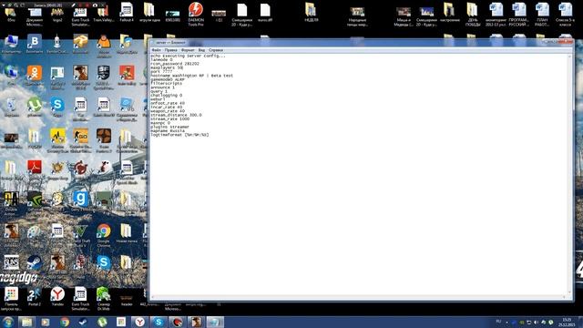Select the Odnoklassniki orange desktop icon
Screen dimensions: 583x328
[x=35, y=76]
